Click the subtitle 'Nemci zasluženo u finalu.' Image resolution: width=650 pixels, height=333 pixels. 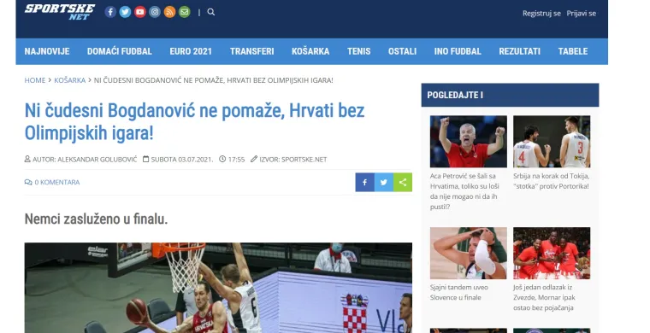click(x=96, y=219)
